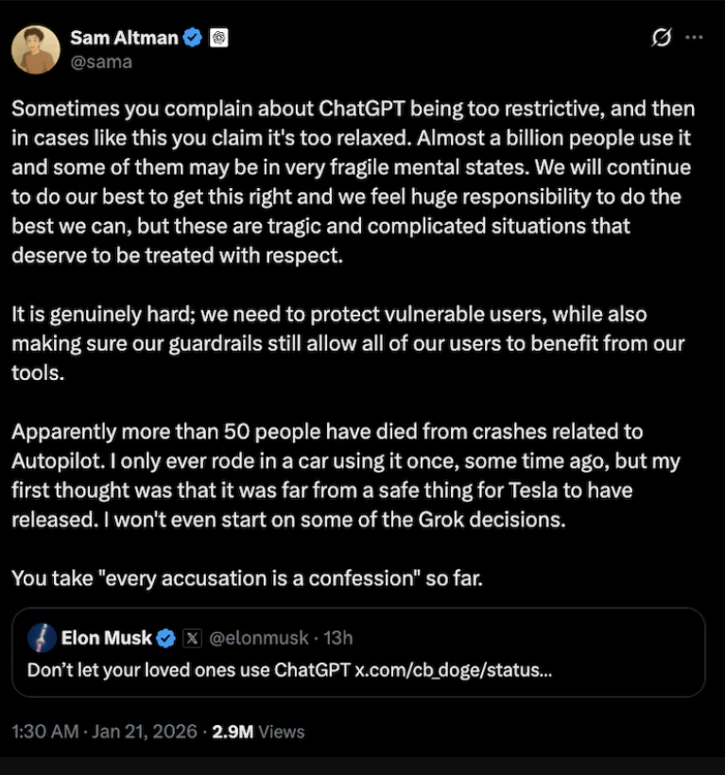
Task: Click Elon Musk's avatar in quoted post
Action: coord(42,638)
